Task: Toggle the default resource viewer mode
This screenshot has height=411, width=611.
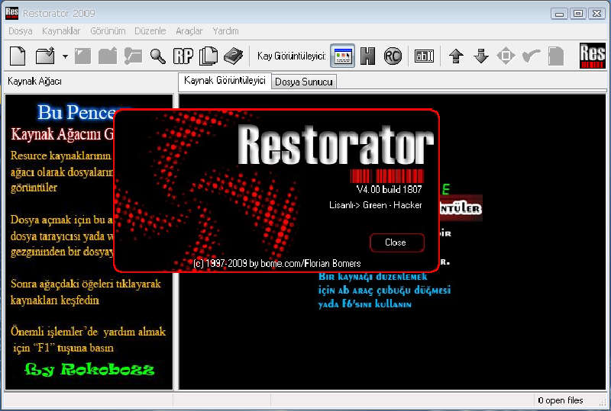Action: tap(344, 56)
